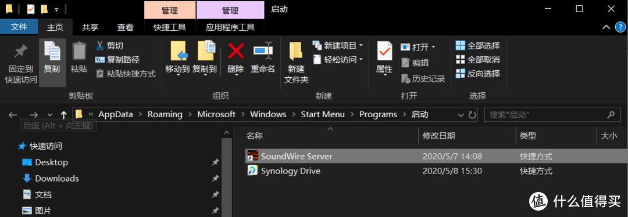The width and height of the screenshot is (628, 217).
Task: Open 图片 (Pictures) in navigation pane
Action: coord(37,211)
